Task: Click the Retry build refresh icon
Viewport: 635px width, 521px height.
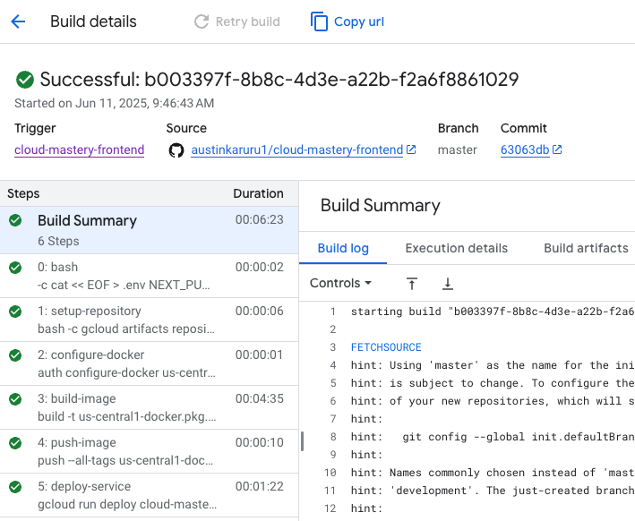Action: pos(202,21)
